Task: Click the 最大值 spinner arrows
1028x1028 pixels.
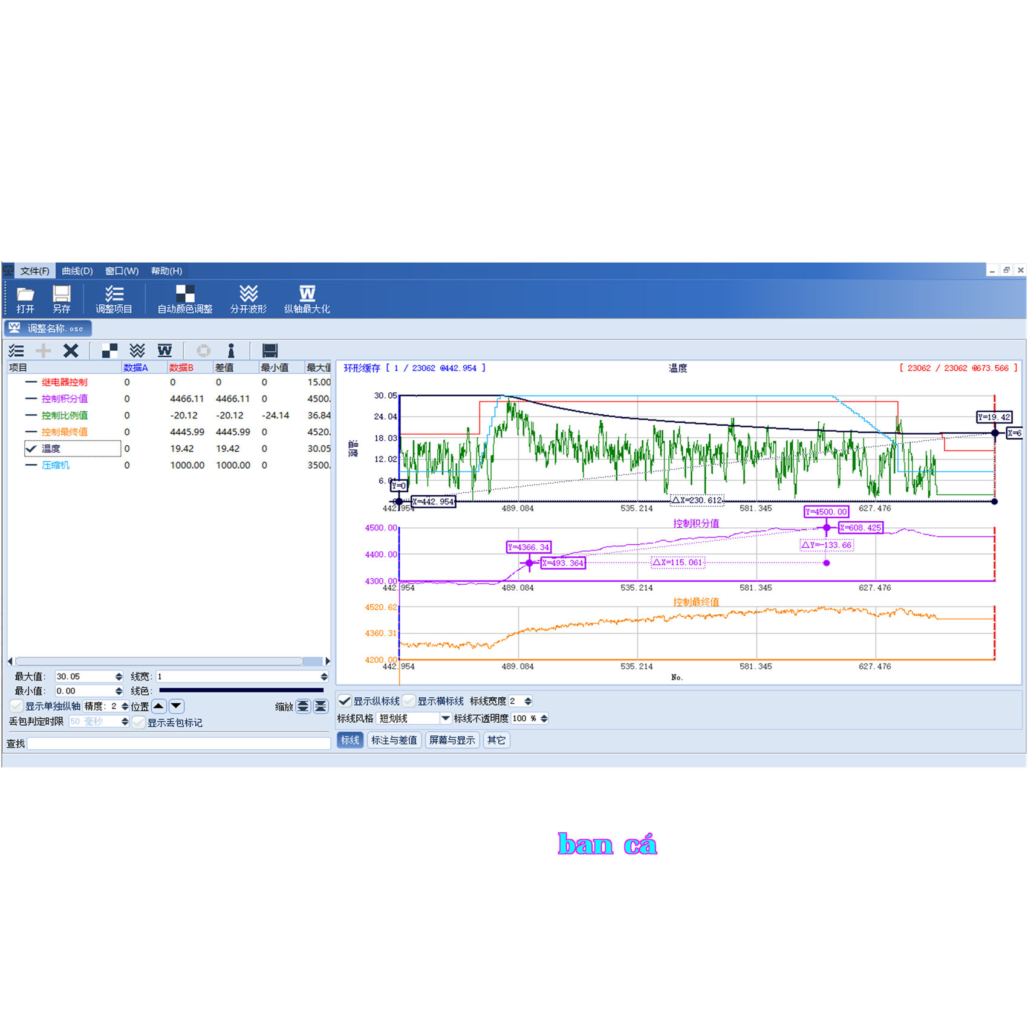Action: coord(119,677)
